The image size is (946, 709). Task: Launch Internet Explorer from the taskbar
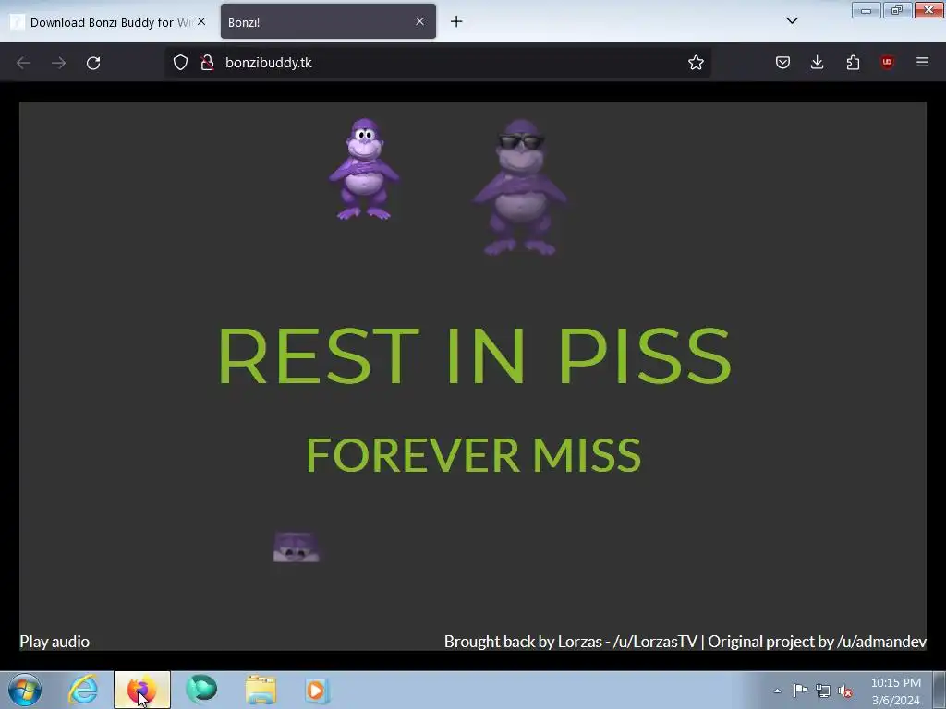pyautogui.click(x=83, y=691)
